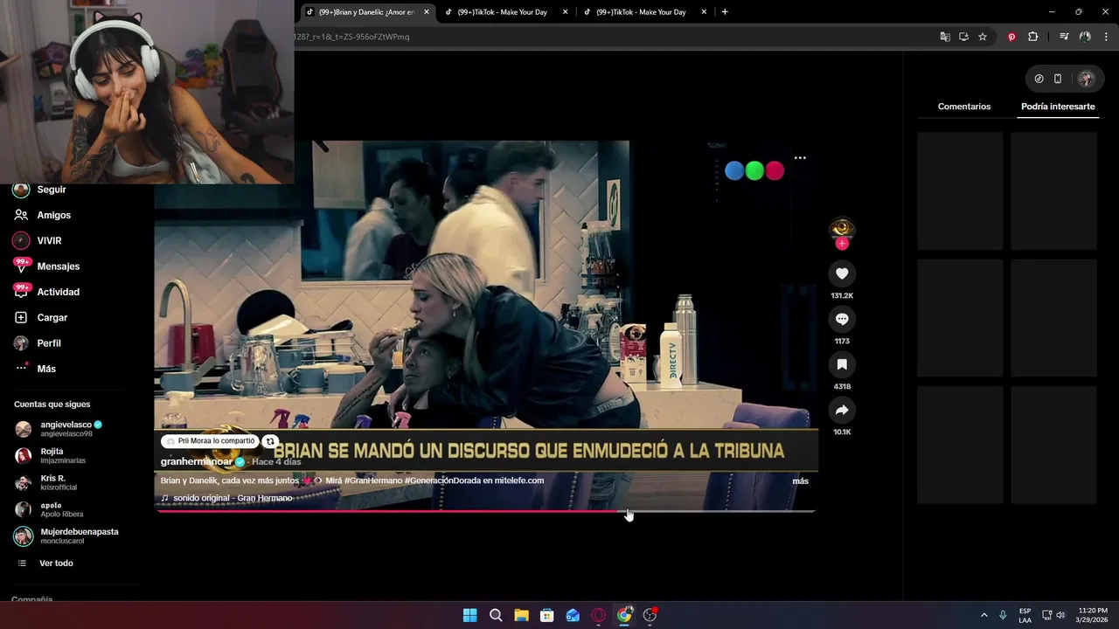Open the Rojita followed account

pyautogui.click(x=63, y=456)
